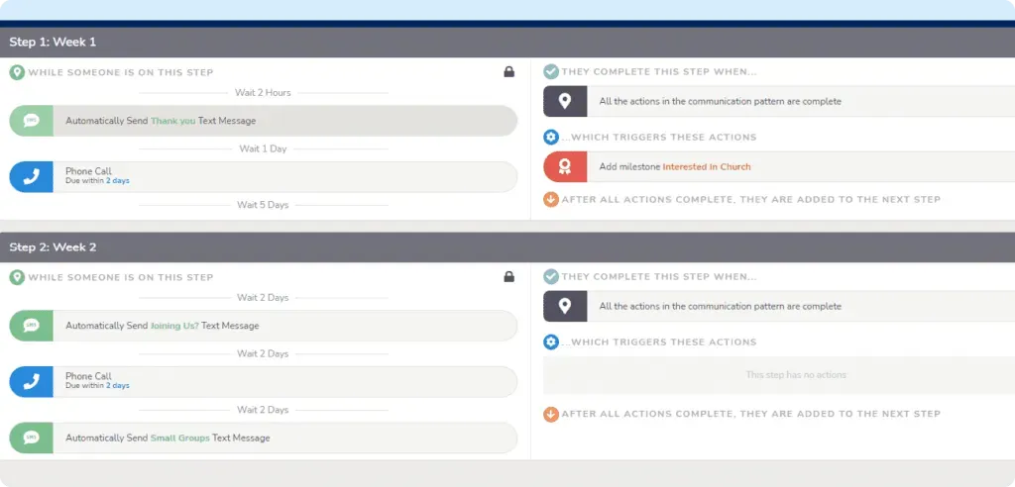
Task: Select the Step 2: Week 2 header
Action: point(53,246)
